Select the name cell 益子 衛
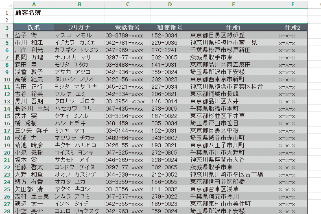The height and width of the screenshot is (214, 321). pyautogui.click(x=34, y=35)
